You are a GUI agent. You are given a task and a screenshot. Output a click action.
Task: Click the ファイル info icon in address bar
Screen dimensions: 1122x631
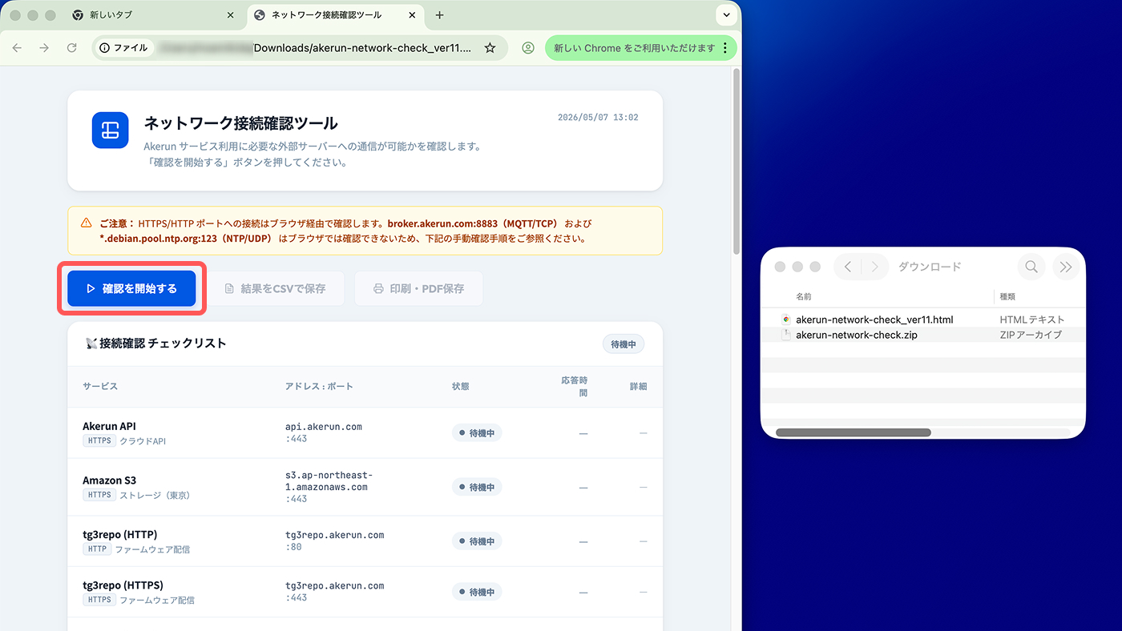[x=124, y=48]
